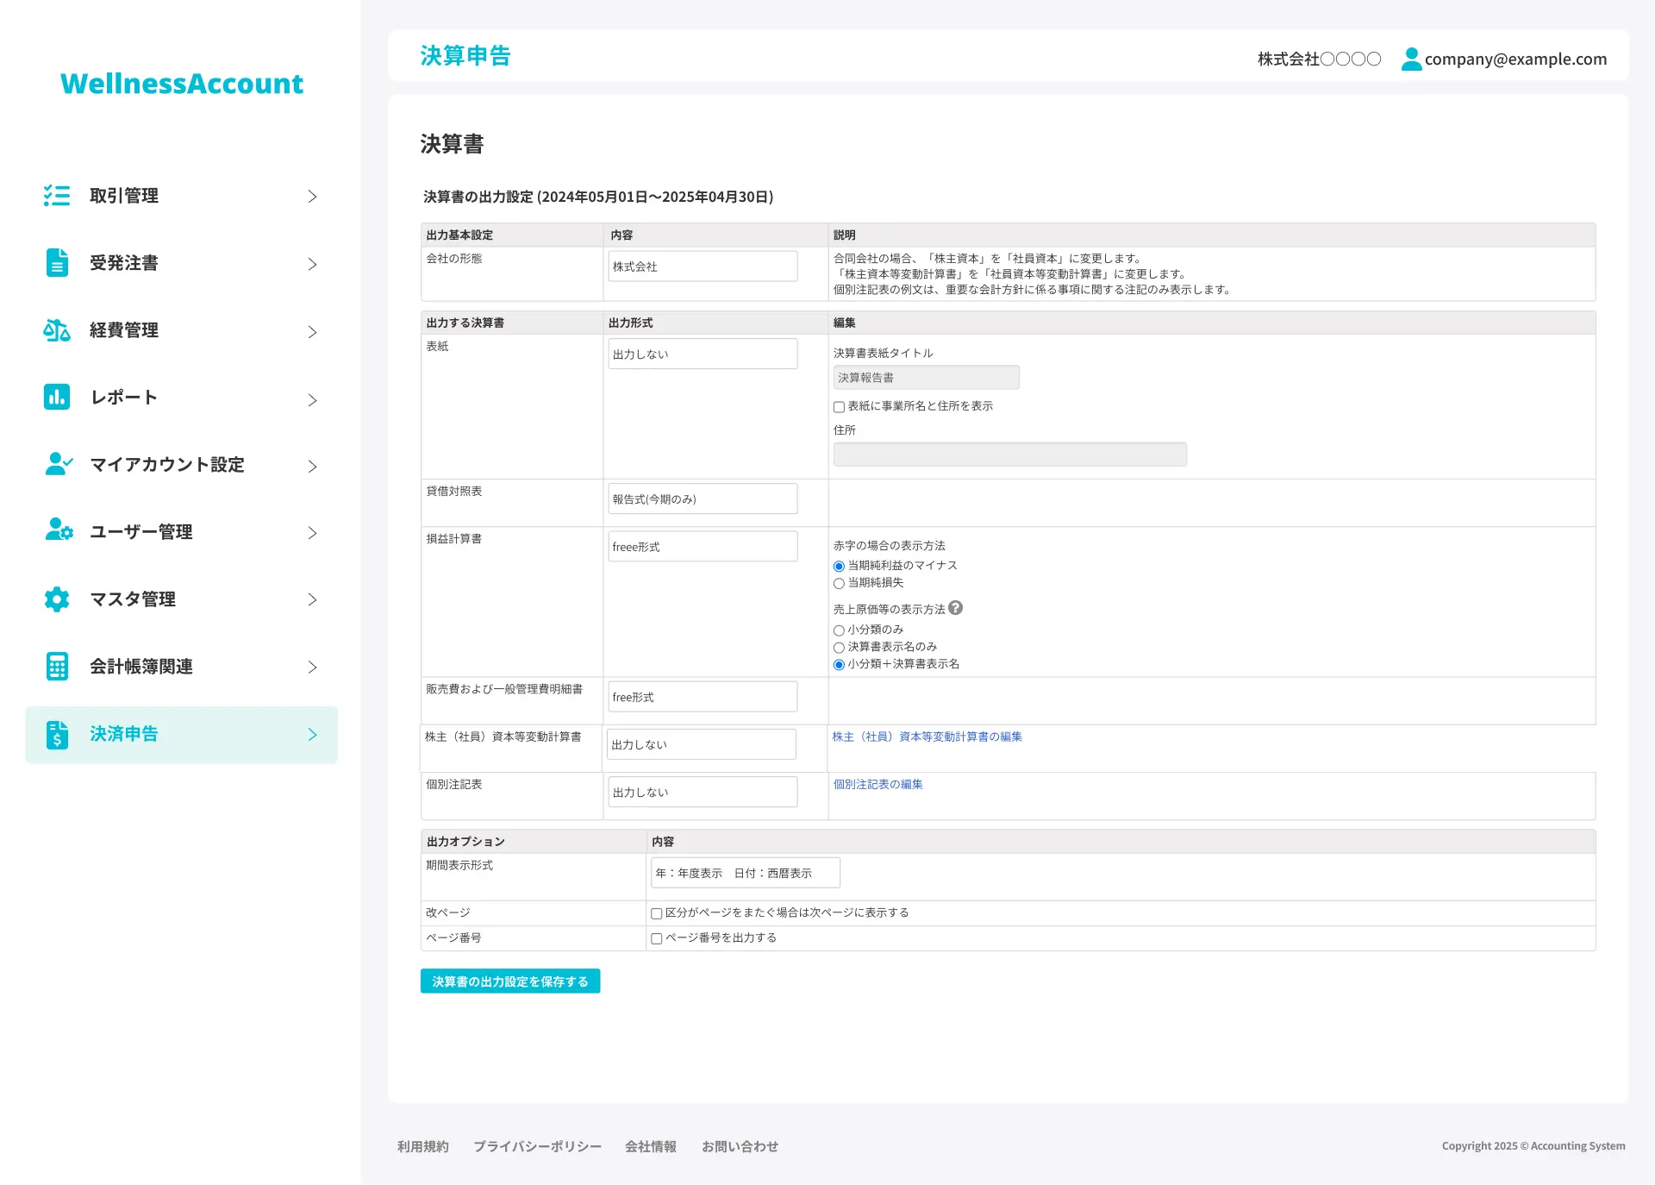Screen dimensions: 1655x1185
Task: Click the ユーザー管理 user gear icon
Action: click(x=59, y=530)
